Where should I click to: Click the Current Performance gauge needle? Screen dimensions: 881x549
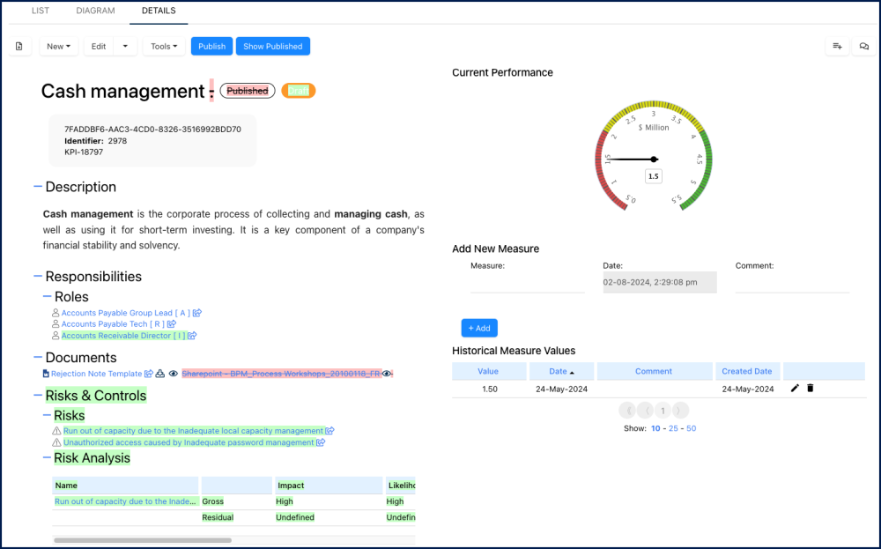point(632,160)
